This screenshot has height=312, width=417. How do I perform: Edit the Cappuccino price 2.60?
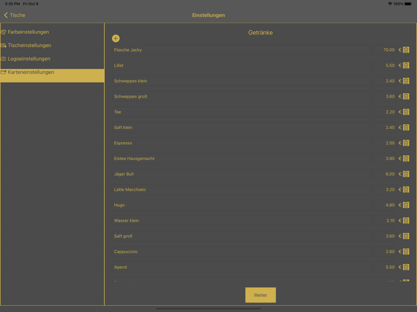click(x=385, y=251)
